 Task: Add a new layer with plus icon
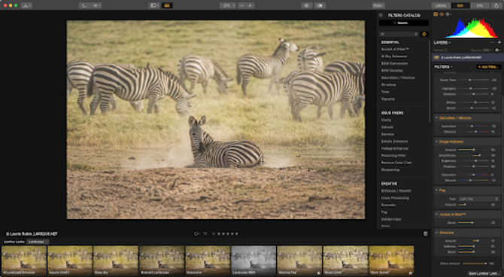tap(499, 42)
